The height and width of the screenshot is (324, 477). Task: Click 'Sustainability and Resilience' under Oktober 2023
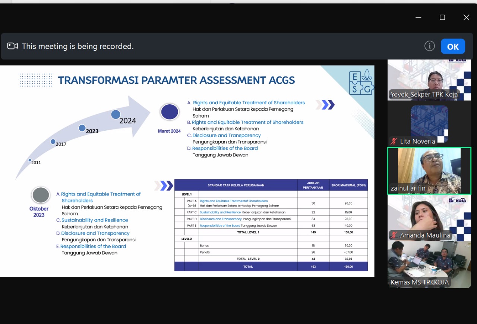point(95,220)
